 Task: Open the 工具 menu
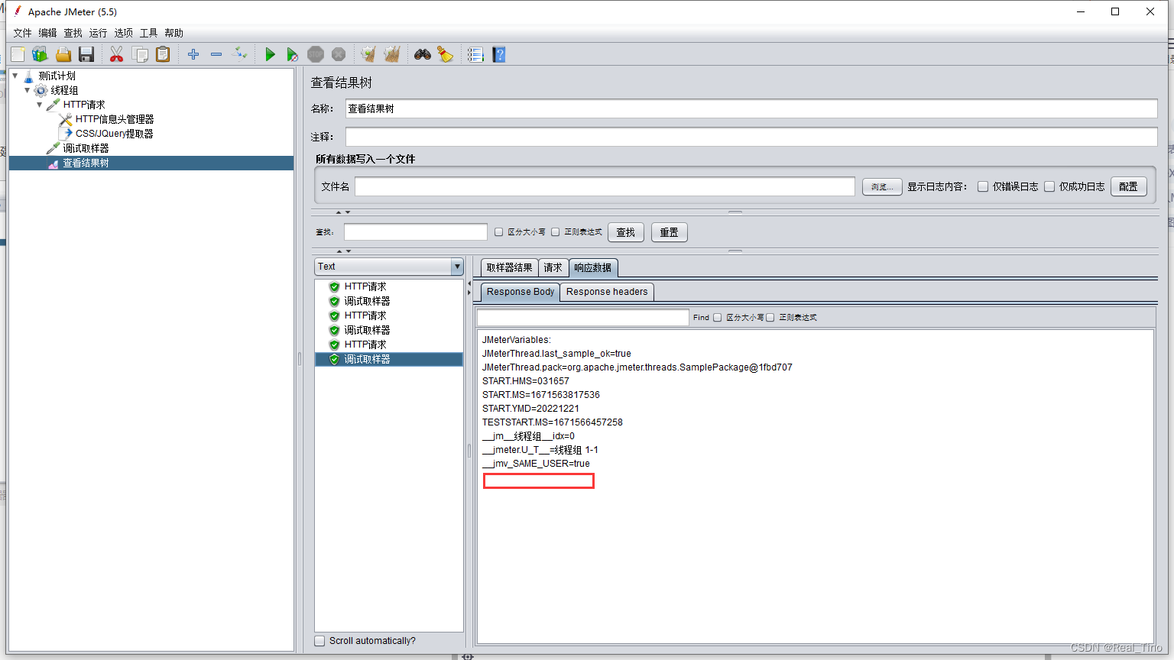[x=149, y=33]
